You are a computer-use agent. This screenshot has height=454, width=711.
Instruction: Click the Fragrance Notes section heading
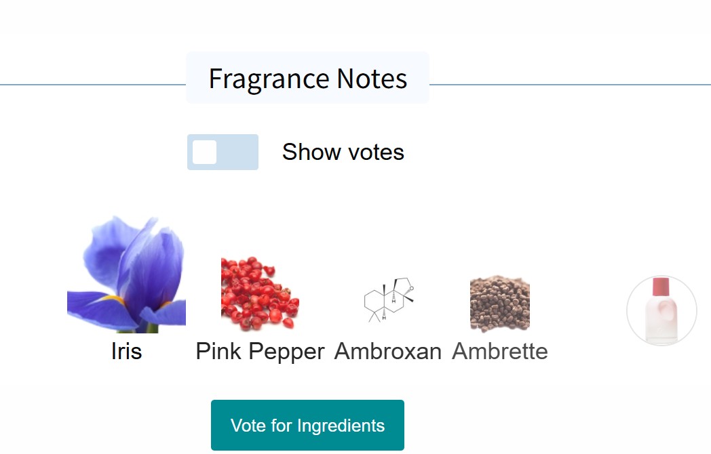tap(307, 79)
